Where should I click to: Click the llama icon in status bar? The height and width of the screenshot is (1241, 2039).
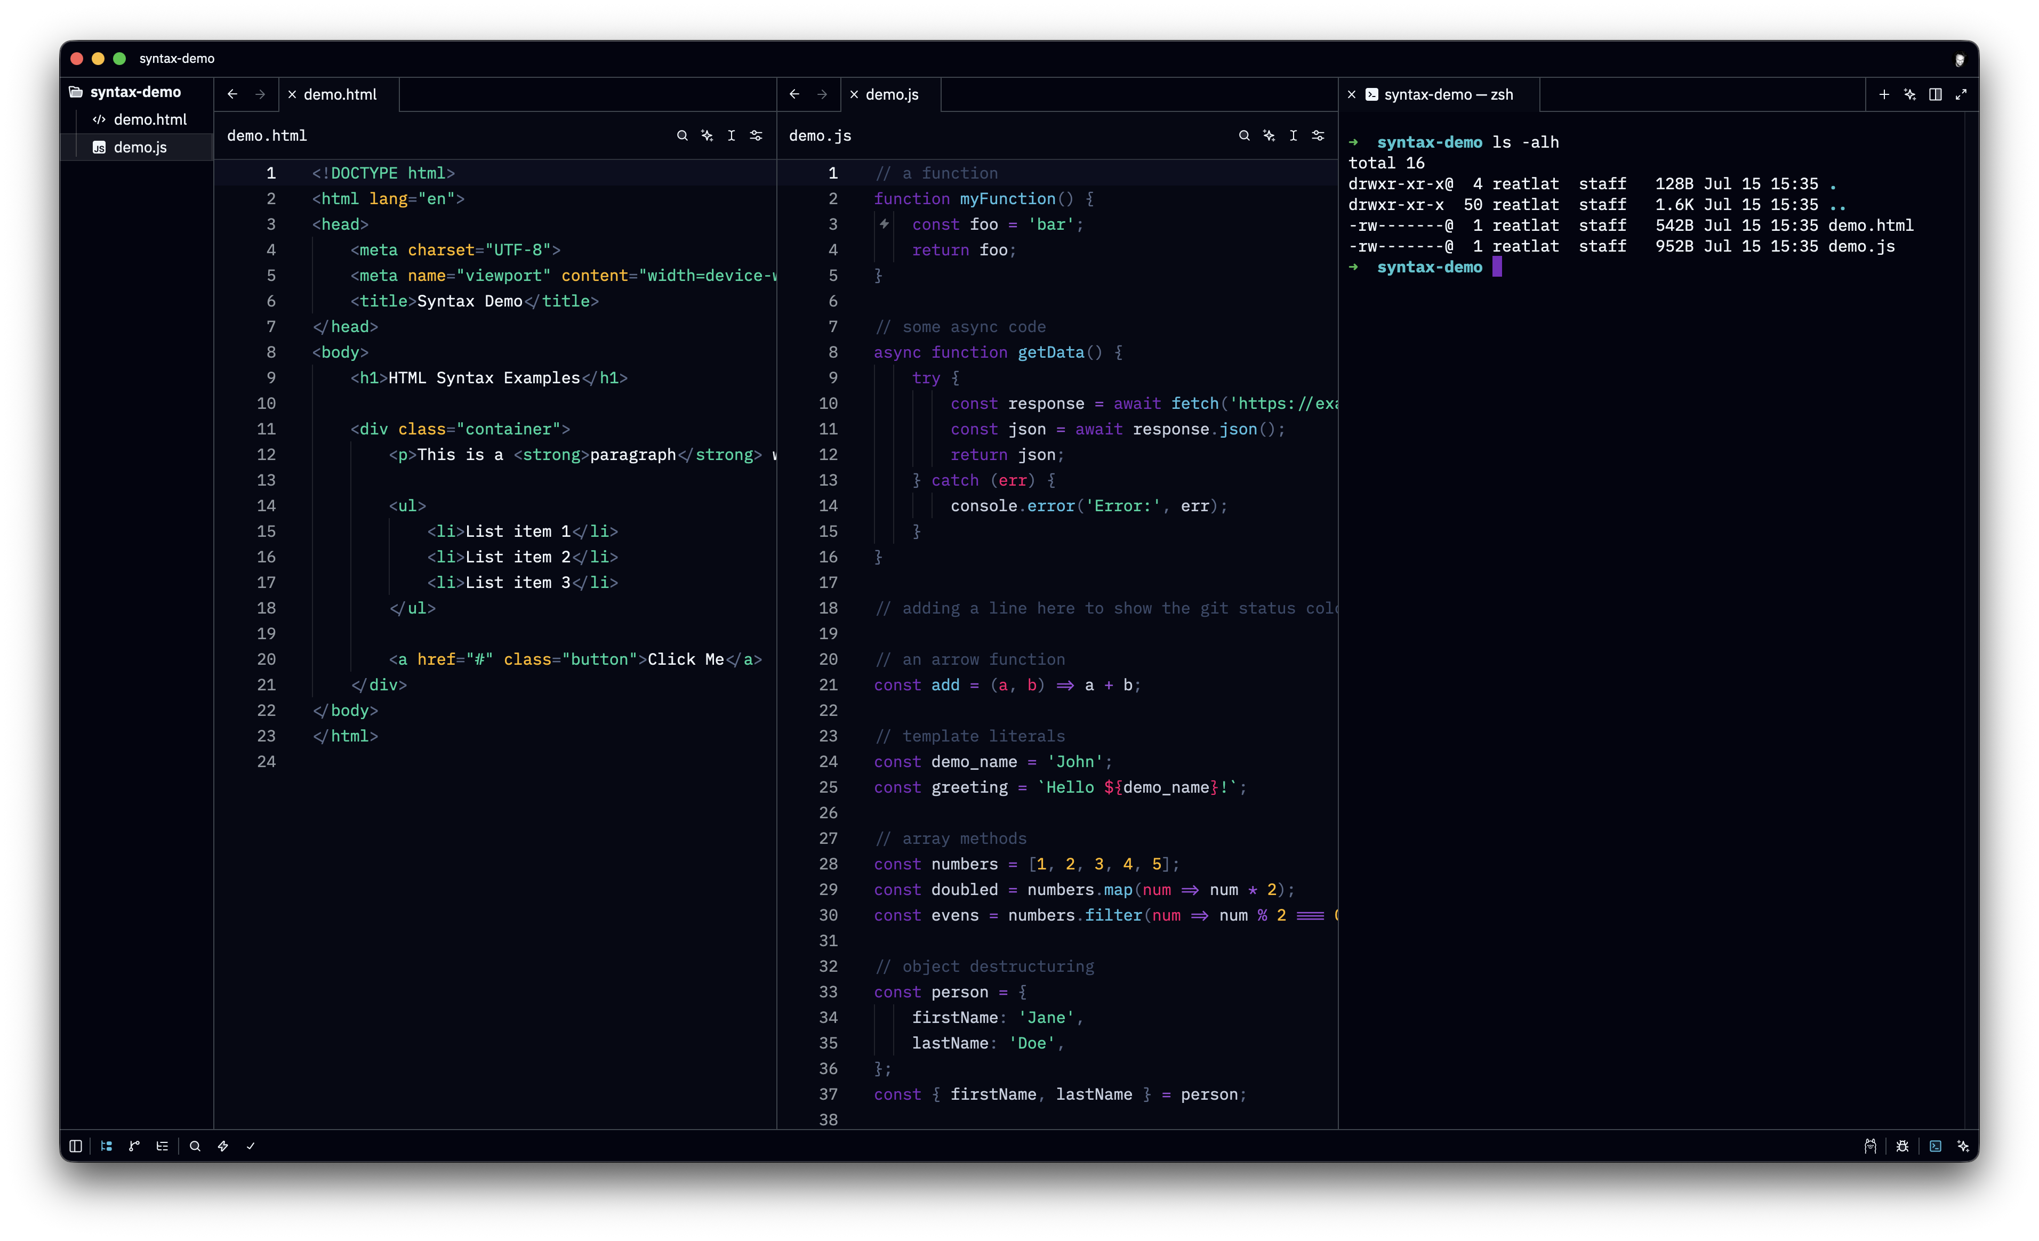[1870, 1146]
